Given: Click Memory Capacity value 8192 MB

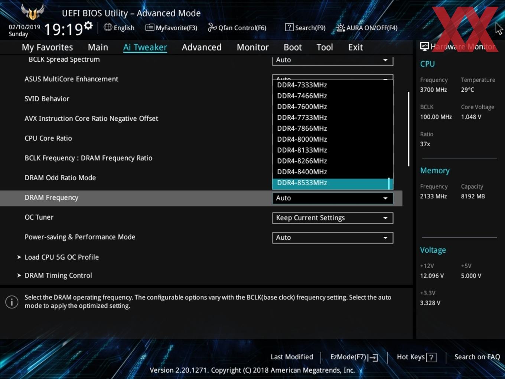Looking at the screenshot, I should click(473, 196).
